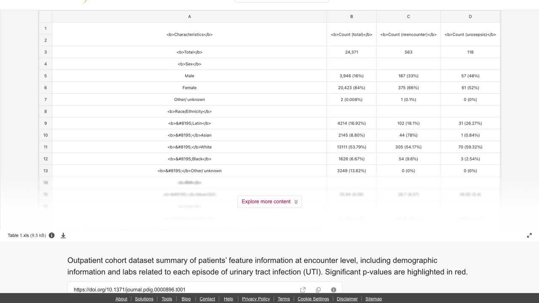Click the Other/ unknown cell 2 (0.008%)
Viewport: 539px width, 303px height.
click(352, 99)
